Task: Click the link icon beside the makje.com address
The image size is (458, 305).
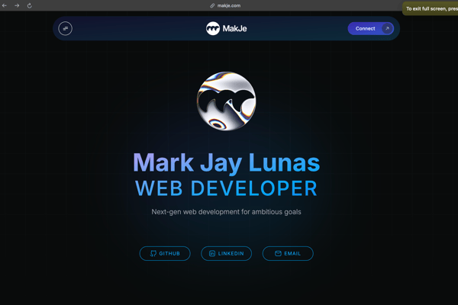Action: [x=212, y=5]
